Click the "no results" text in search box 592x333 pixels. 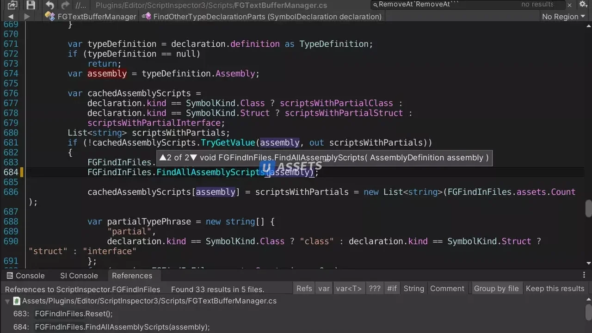[537, 4]
